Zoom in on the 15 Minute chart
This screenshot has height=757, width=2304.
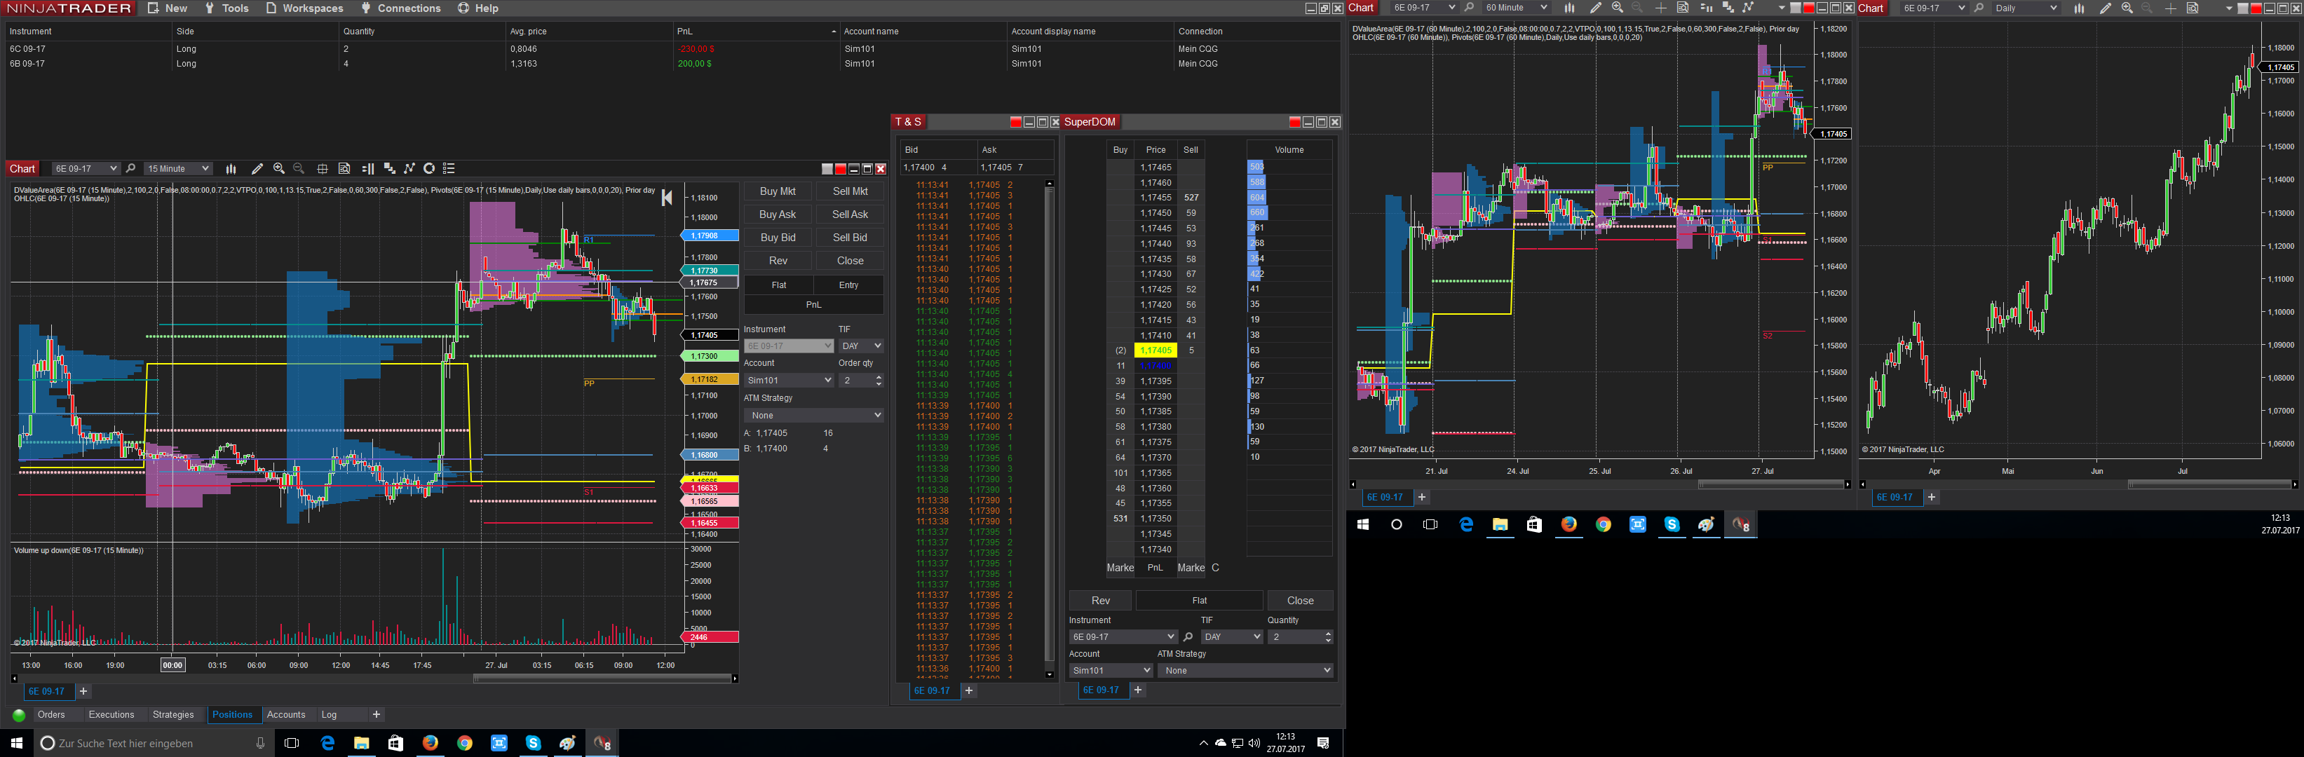coord(279,169)
